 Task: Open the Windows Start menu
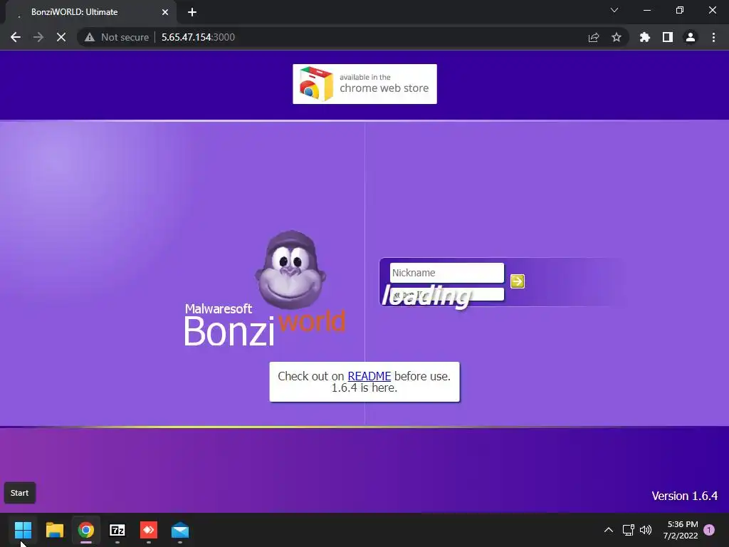[x=23, y=530]
